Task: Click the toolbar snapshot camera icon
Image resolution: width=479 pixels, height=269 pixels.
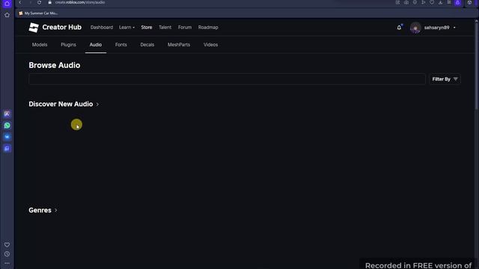Action: (x=406, y=2)
